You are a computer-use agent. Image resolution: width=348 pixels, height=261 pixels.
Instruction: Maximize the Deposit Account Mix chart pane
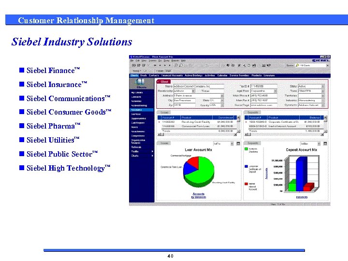click(325, 144)
